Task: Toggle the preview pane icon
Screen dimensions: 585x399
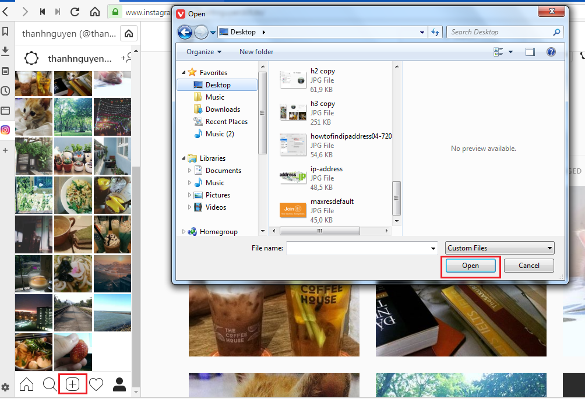Action: coord(530,52)
